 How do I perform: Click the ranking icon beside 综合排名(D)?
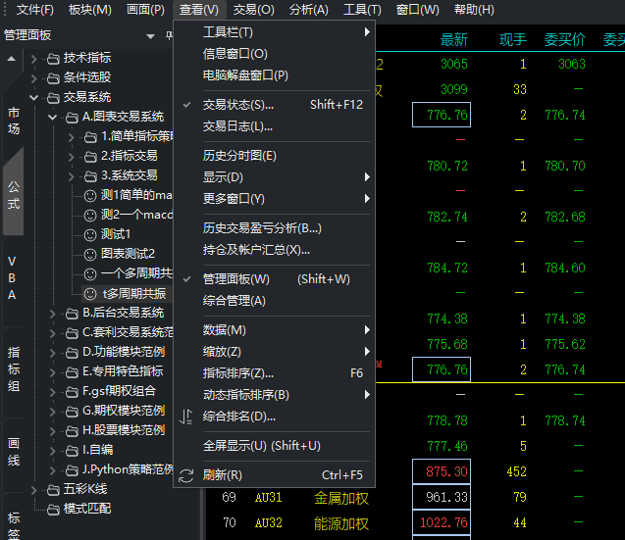pos(186,417)
